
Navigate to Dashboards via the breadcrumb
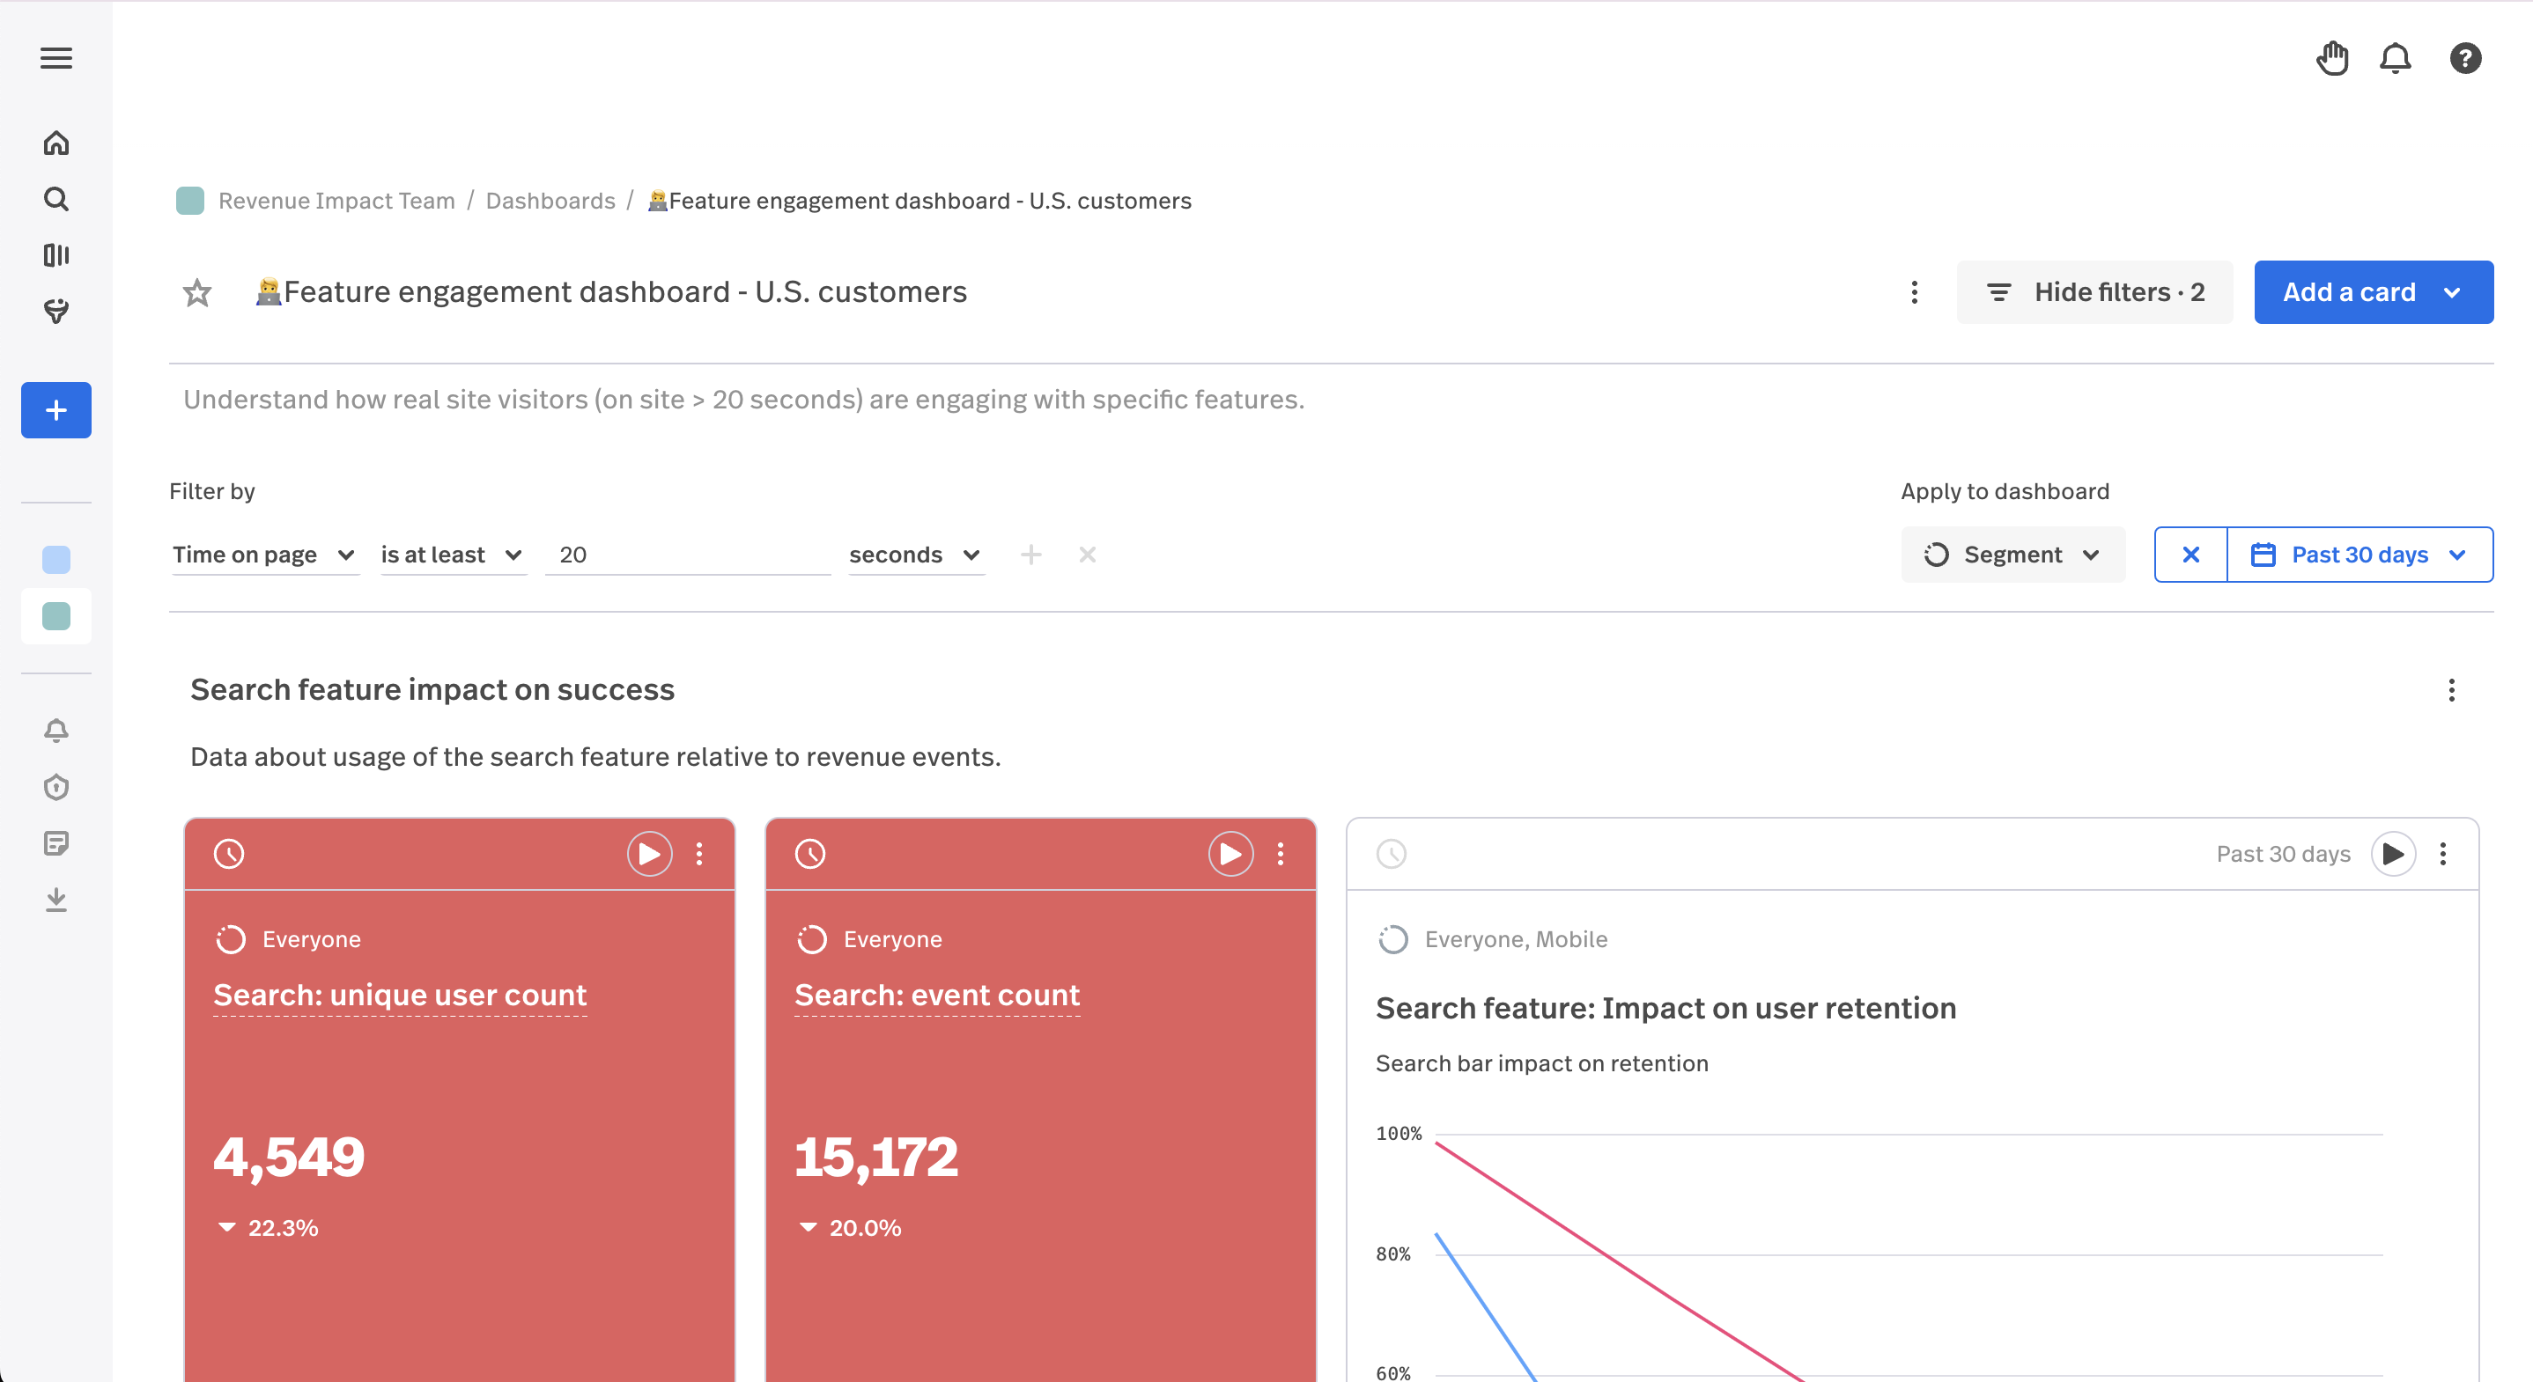coord(550,201)
